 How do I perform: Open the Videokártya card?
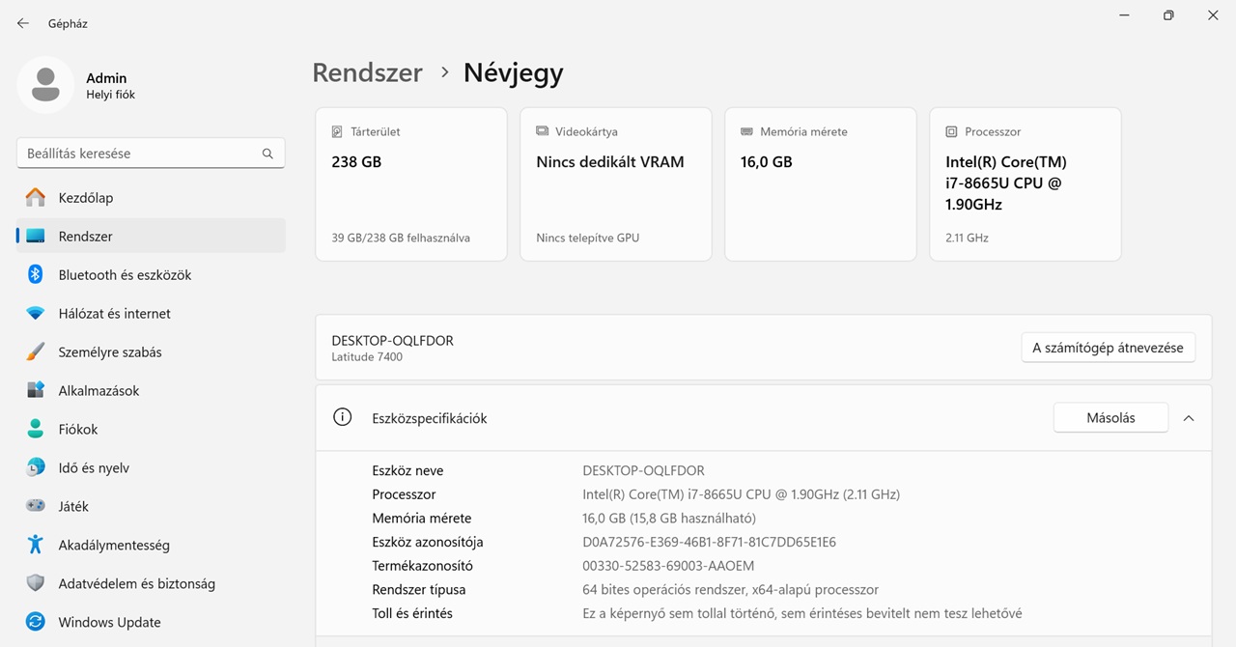[x=616, y=184]
